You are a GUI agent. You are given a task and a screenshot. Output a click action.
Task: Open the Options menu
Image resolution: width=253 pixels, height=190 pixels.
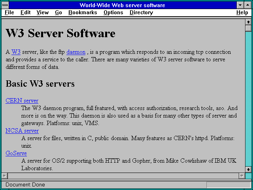[x=113, y=13]
